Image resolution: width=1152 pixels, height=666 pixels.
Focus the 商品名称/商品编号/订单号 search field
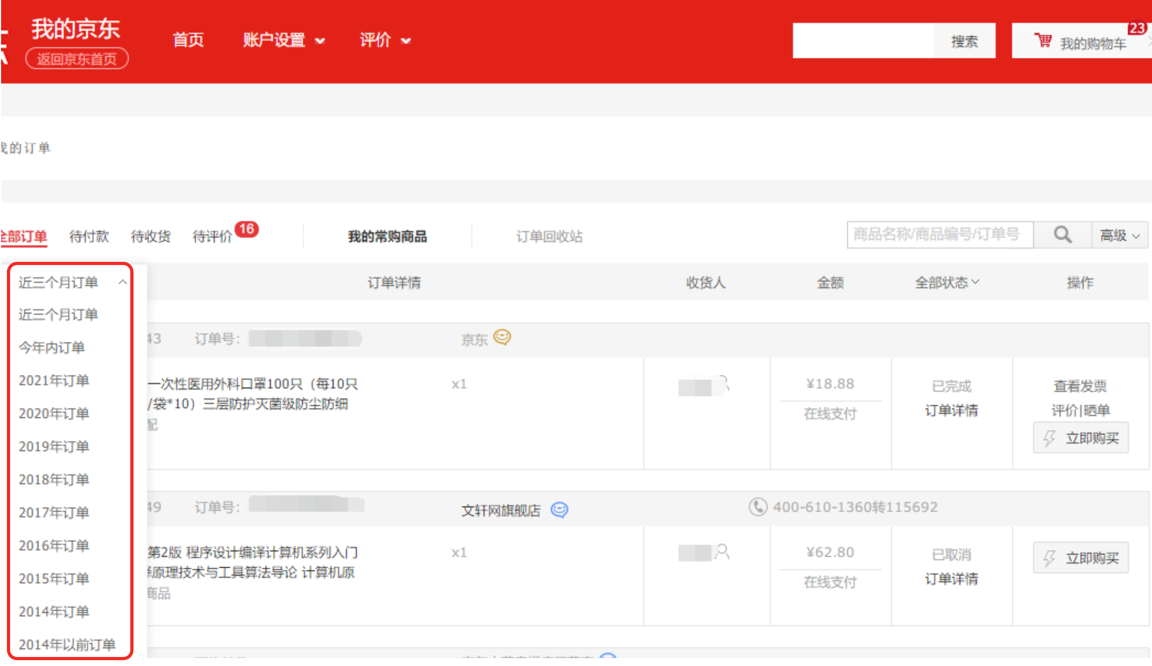pos(940,235)
